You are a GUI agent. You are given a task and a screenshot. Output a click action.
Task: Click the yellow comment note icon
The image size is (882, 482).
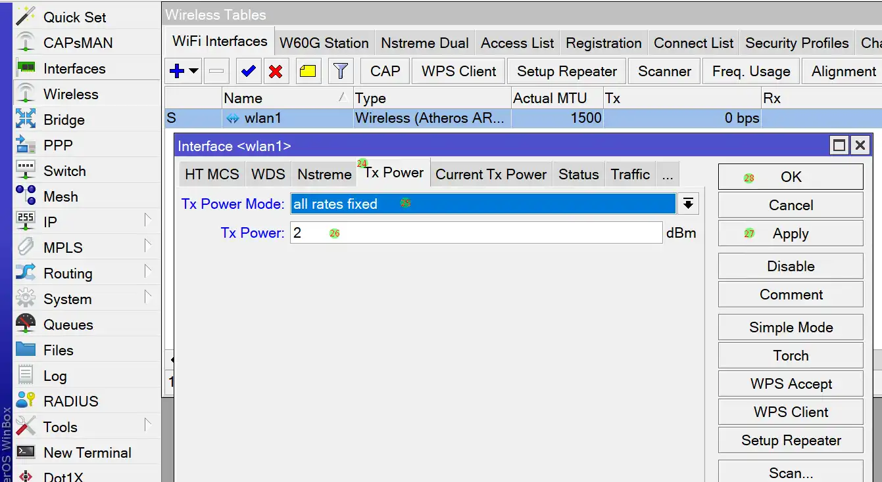[x=307, y=71]
